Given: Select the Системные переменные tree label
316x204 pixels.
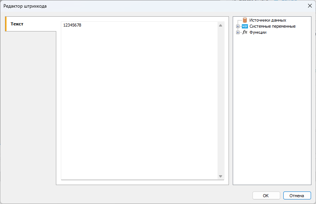Looking at the screenshot, I should point(272,26).
